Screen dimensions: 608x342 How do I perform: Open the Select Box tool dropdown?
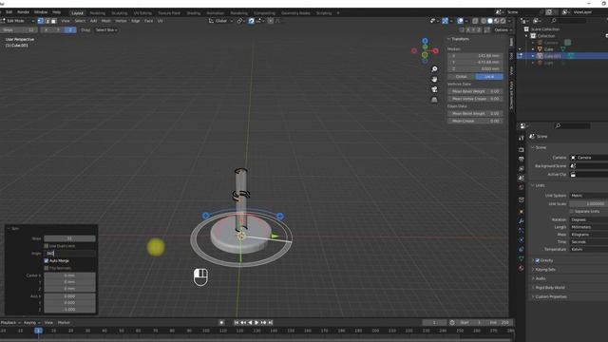click(x=106, y=29)
